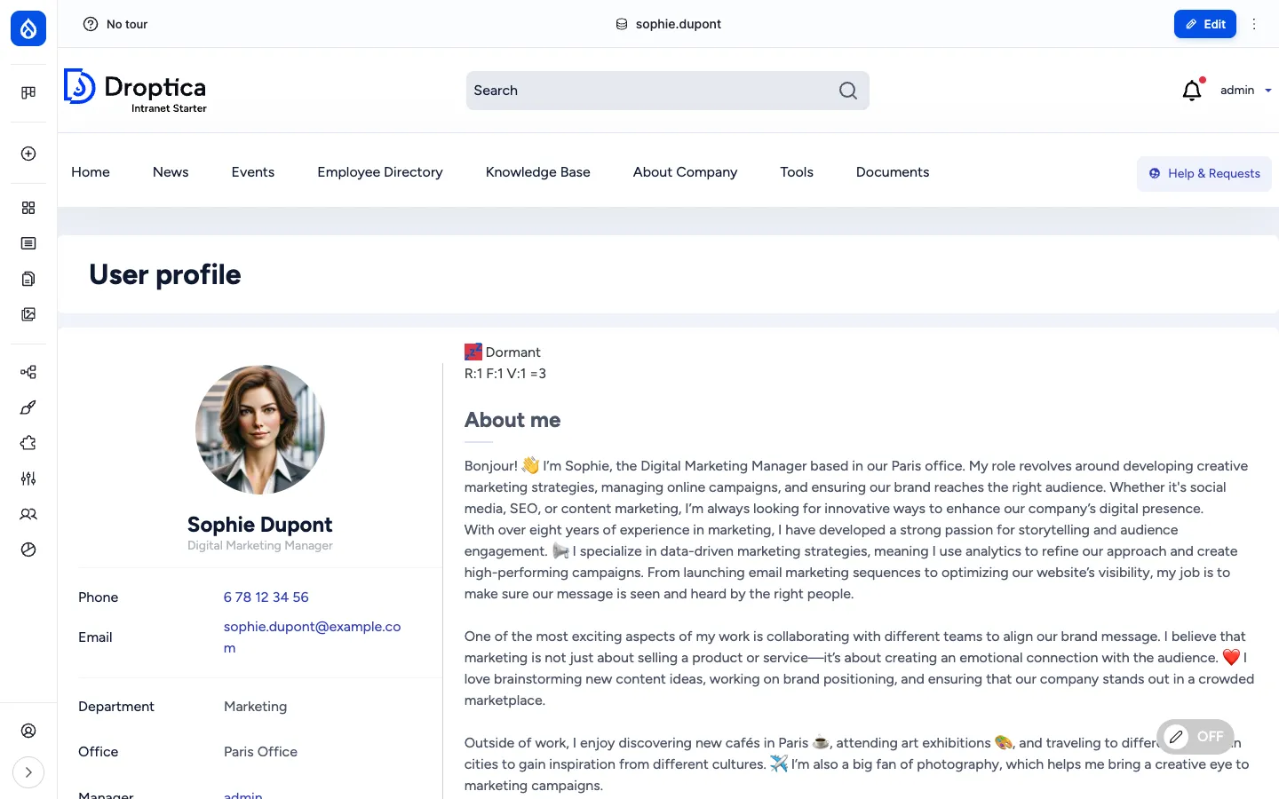Go to Home in main navigation

(x=91, y=172)
